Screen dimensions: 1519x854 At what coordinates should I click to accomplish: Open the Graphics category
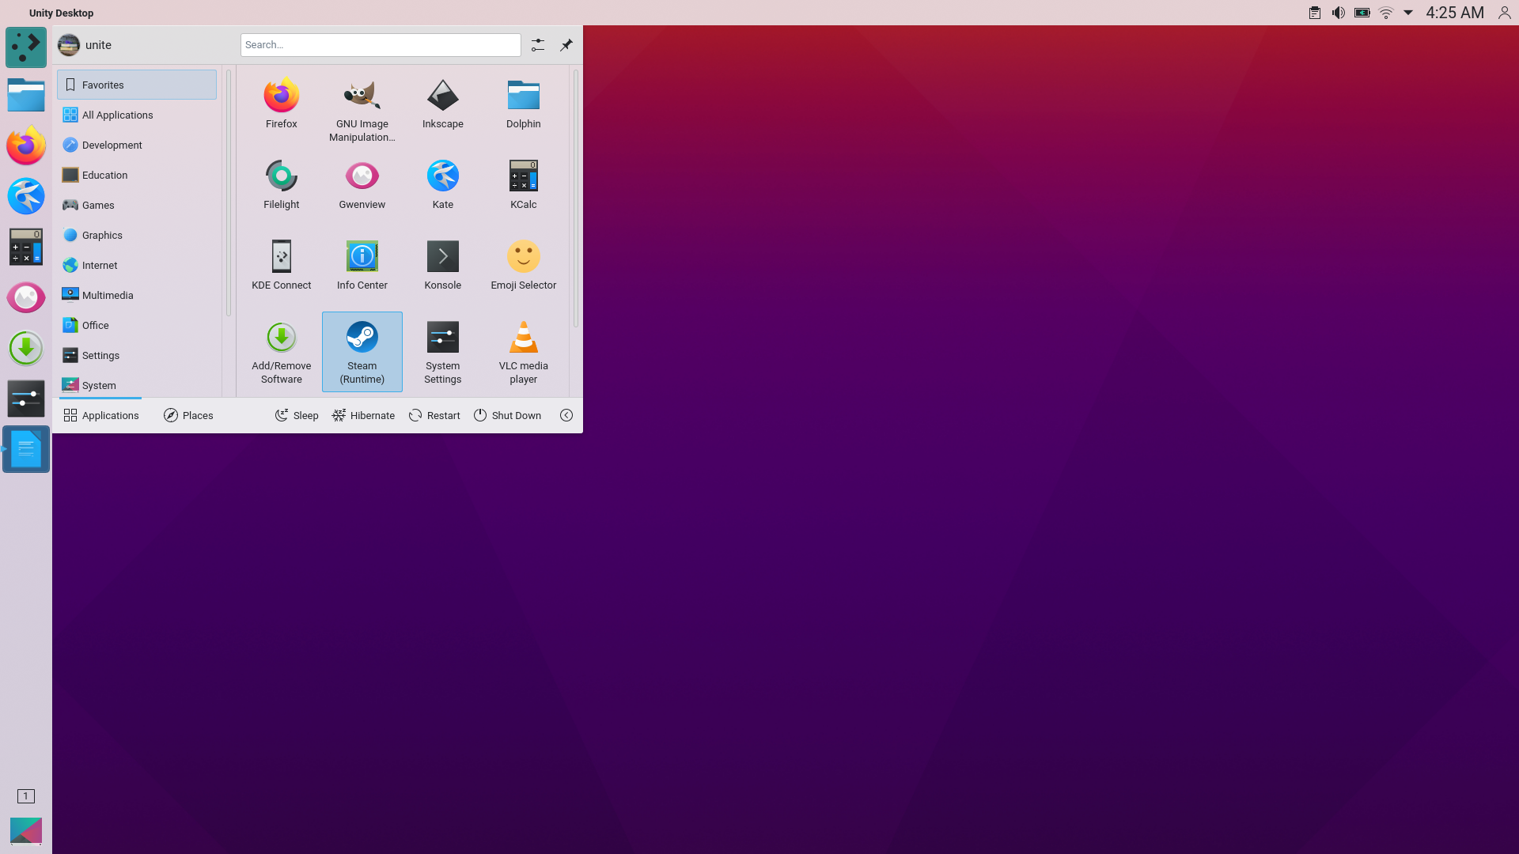[x=137, y=235]
